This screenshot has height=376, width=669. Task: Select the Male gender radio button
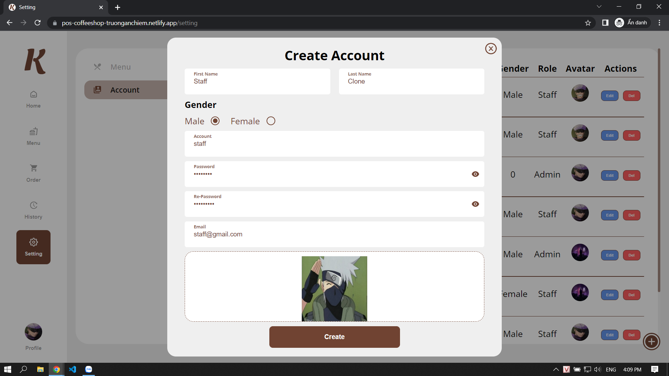coord(215,121)
